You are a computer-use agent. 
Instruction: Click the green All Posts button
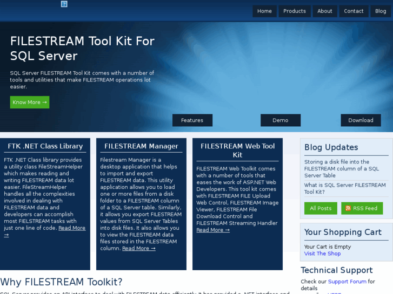(321, 208)
